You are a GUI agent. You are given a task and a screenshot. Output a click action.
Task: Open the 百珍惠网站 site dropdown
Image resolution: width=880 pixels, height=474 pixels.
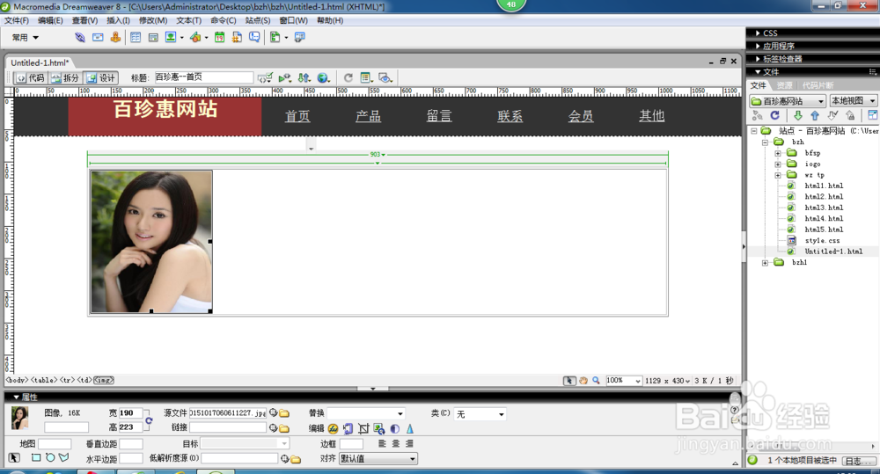pos(788,101)
